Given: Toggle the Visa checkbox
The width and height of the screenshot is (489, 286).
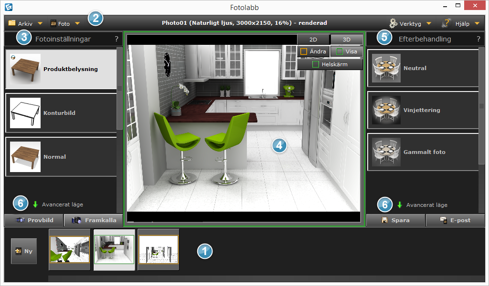Looking at the screenshot, I should [x=339, y=51].
